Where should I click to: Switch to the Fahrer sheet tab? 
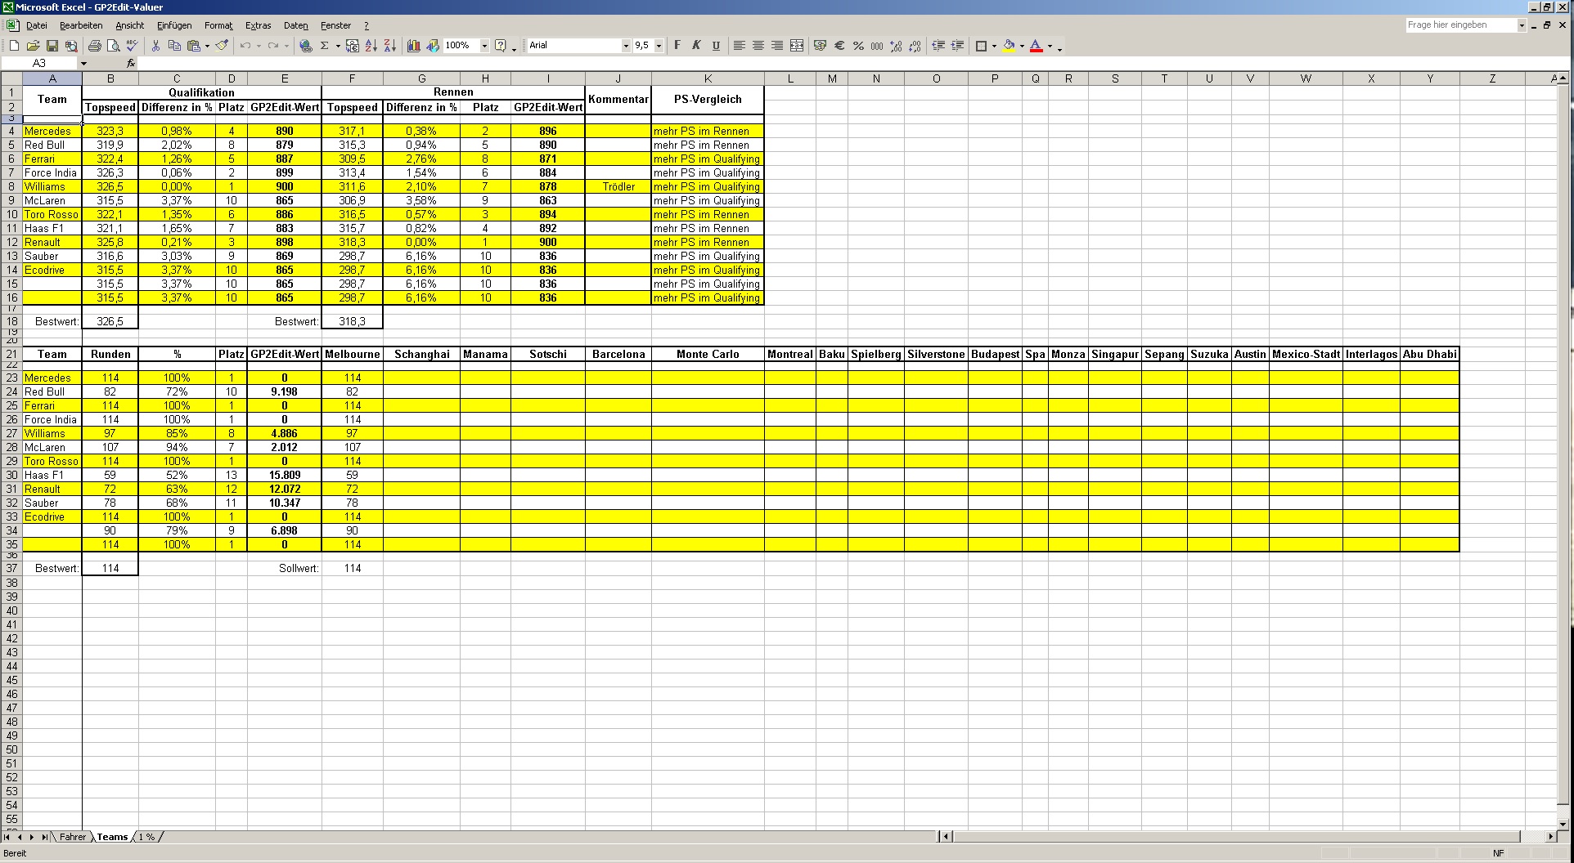click(72, 837)
